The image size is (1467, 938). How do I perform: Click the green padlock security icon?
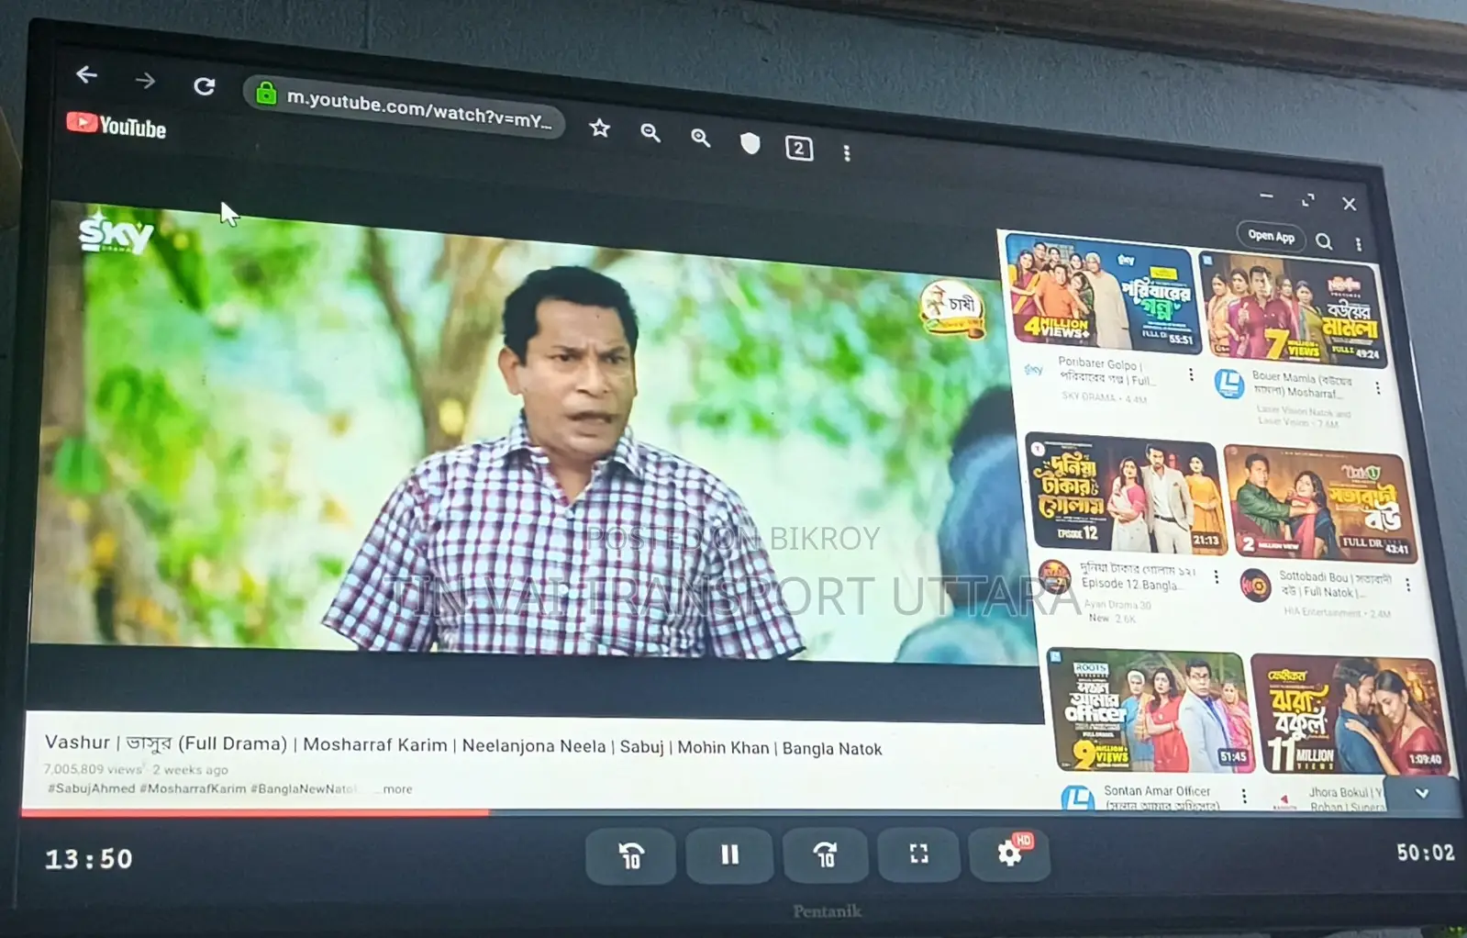[x=266, y=93]
